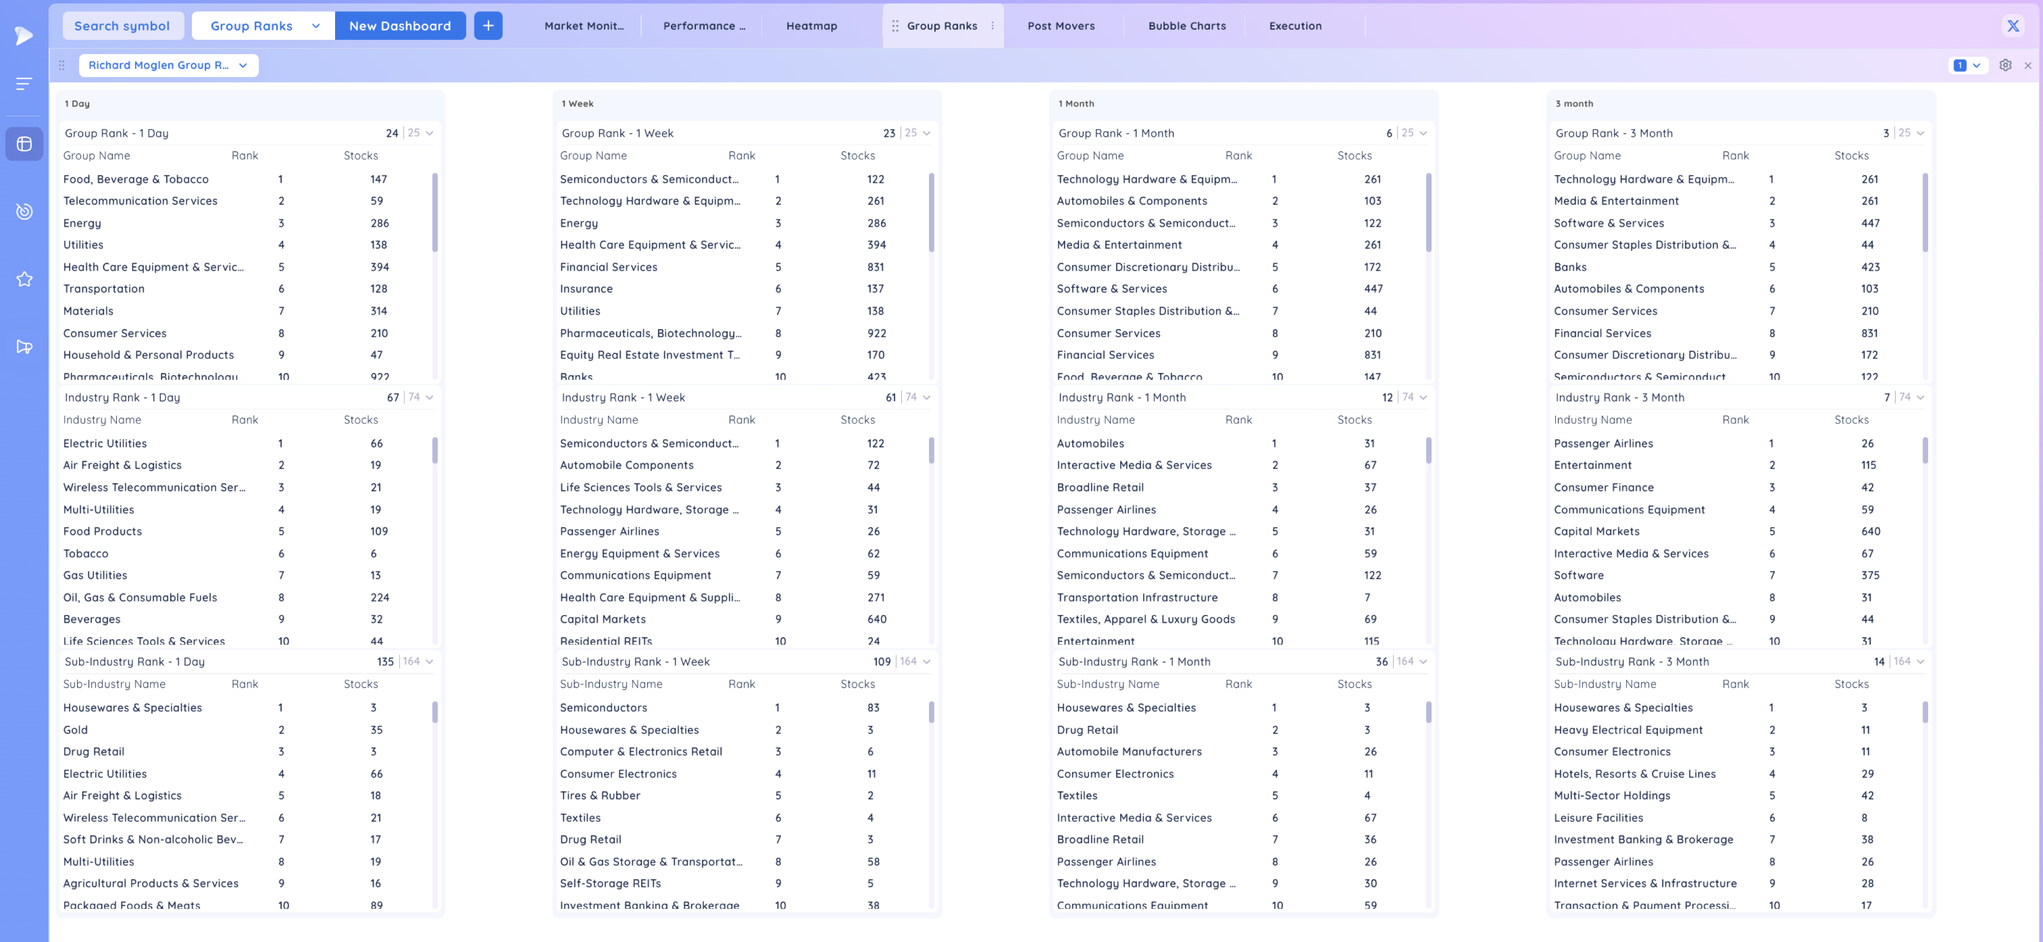
Task: Expand the blue numbered link group dropdown
Action: [x=1967, y=65]
